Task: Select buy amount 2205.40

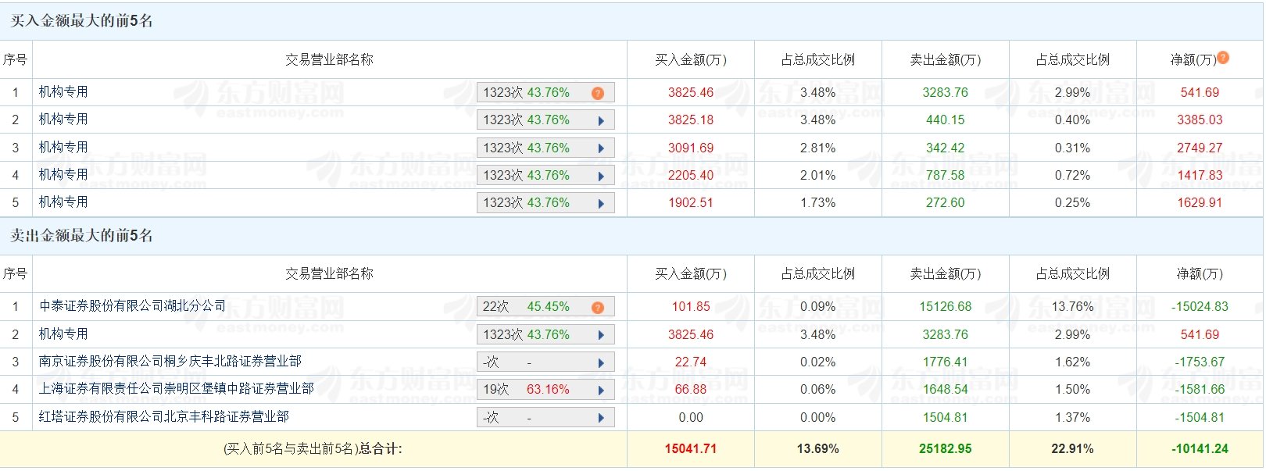Action: point(691,175)
